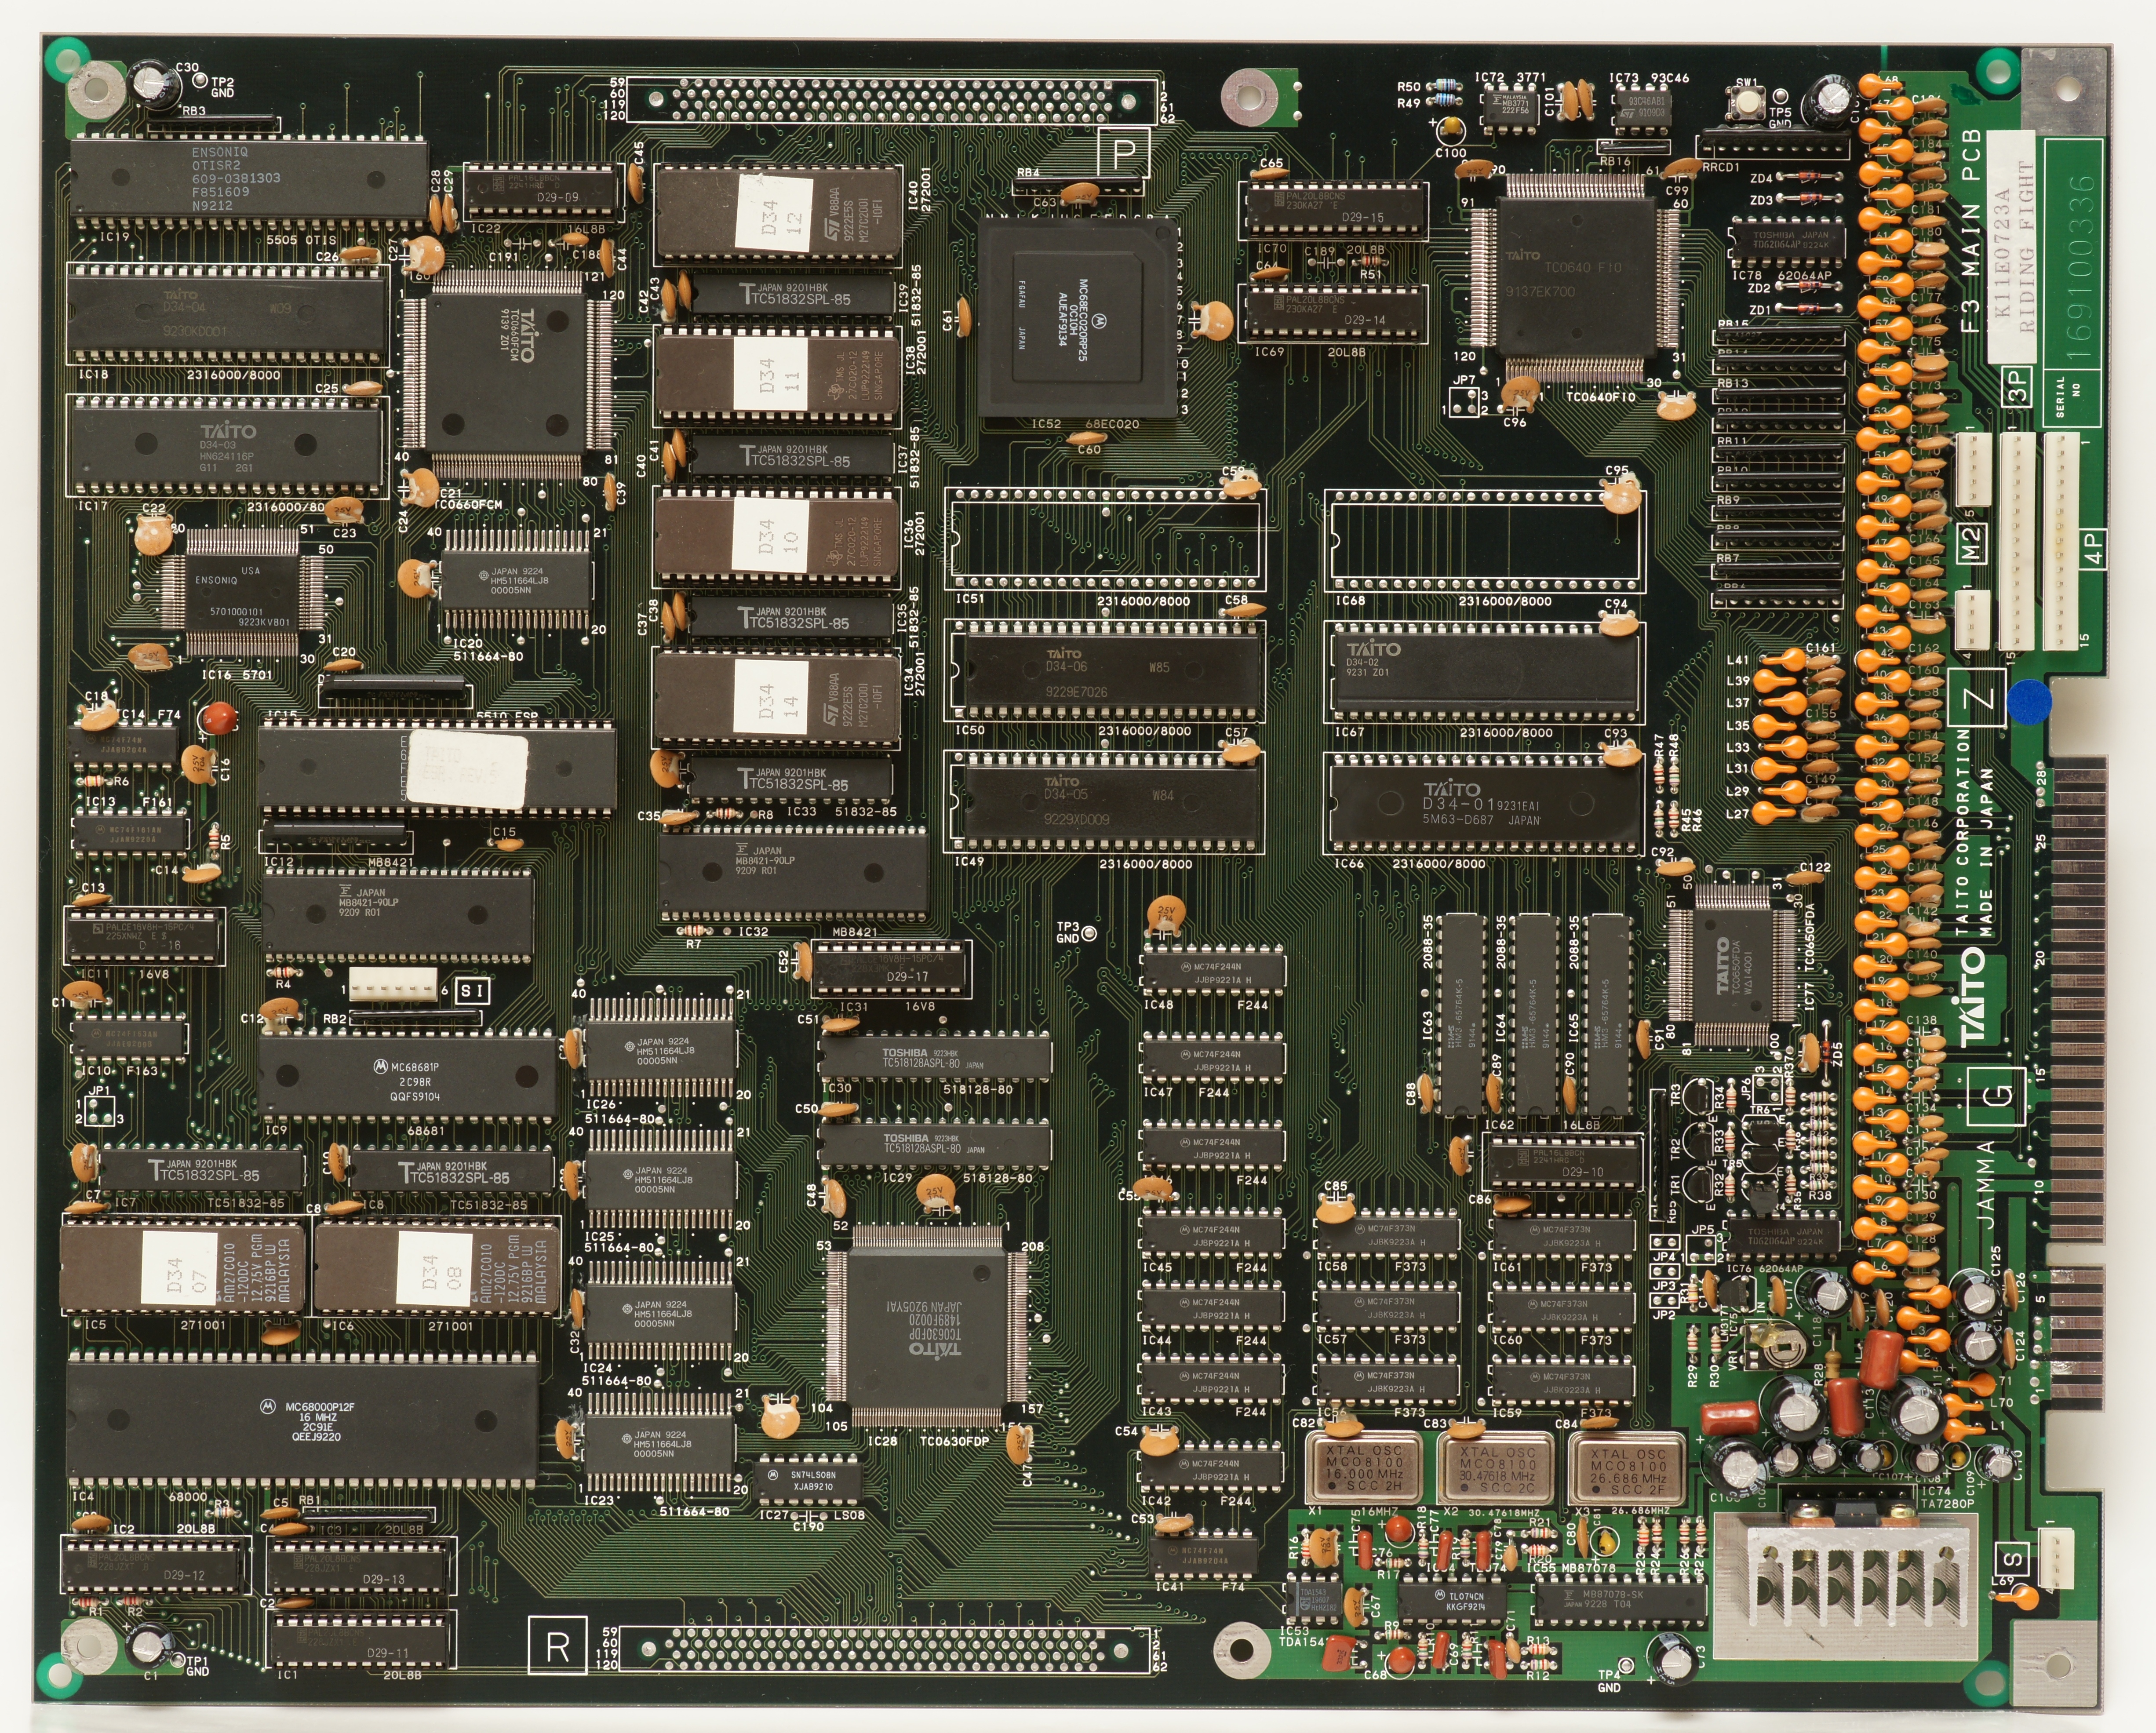2156x1733 pixels.
Task: Click the TP3 GND test point
Action: (x=1089, y=932)
